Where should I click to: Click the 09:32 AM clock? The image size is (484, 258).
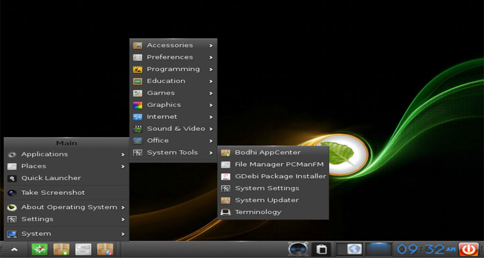click(426, 249)
